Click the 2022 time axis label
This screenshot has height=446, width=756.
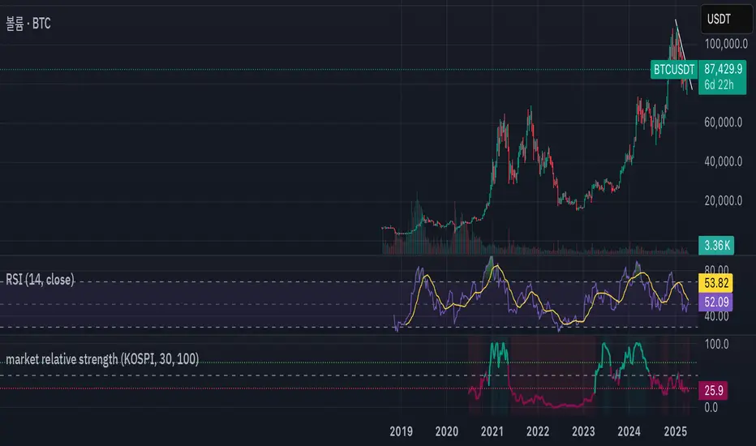click(x=538, y=431)
